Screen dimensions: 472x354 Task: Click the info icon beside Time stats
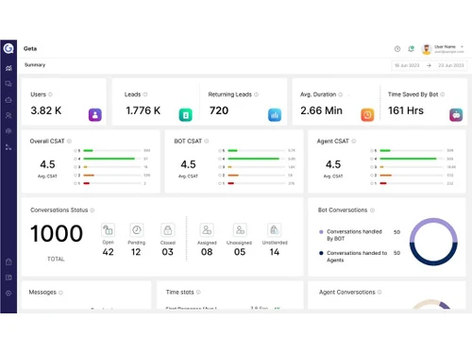pos(198,292)
